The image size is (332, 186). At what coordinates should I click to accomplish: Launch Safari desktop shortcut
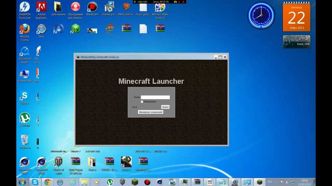tap(41, 31)
